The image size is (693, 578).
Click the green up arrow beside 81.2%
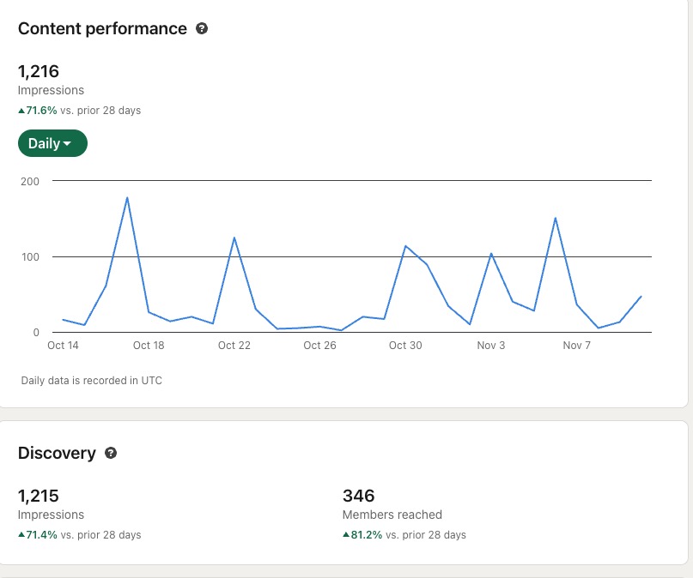coord(346,535)
